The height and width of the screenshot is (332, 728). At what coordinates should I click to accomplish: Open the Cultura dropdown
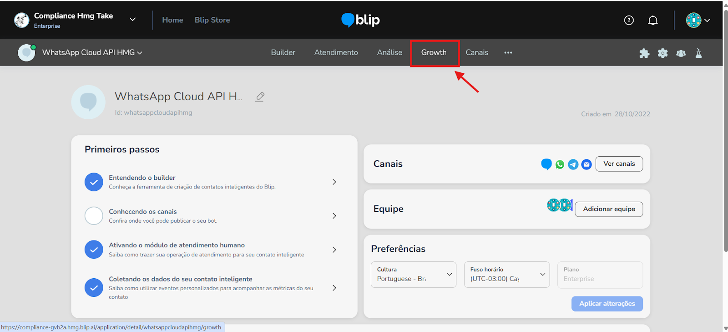click(414, 275)
